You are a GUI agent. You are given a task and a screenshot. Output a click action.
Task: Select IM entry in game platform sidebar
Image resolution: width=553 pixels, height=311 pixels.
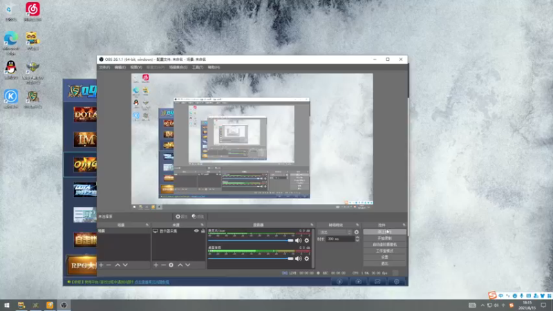pos(84,140)
